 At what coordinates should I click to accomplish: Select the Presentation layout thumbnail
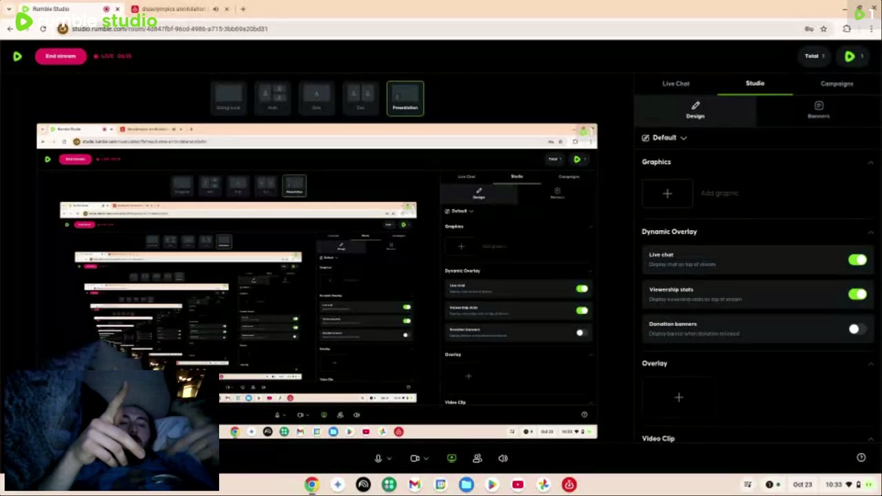[405, 99]
